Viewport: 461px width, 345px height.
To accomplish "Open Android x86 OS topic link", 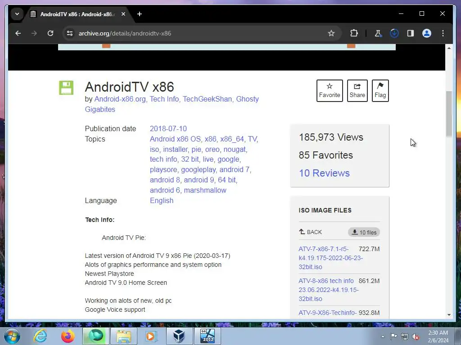I will click(175, 139).
